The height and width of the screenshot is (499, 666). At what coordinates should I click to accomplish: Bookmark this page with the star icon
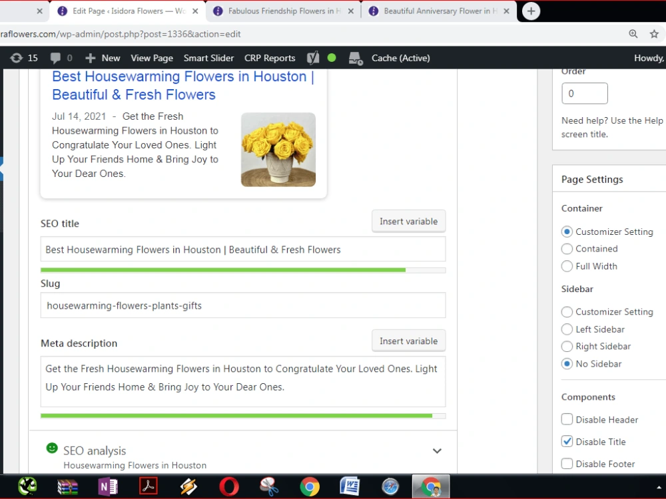654,34
